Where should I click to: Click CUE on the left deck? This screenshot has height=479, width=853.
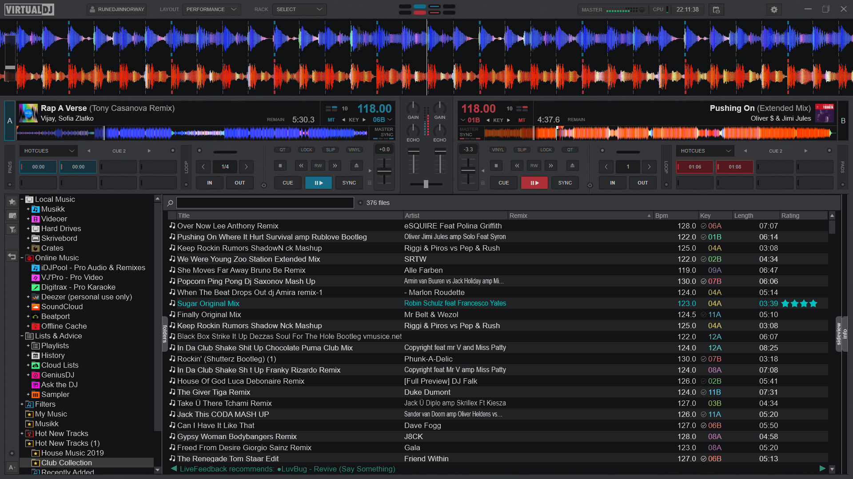point(287,183)
